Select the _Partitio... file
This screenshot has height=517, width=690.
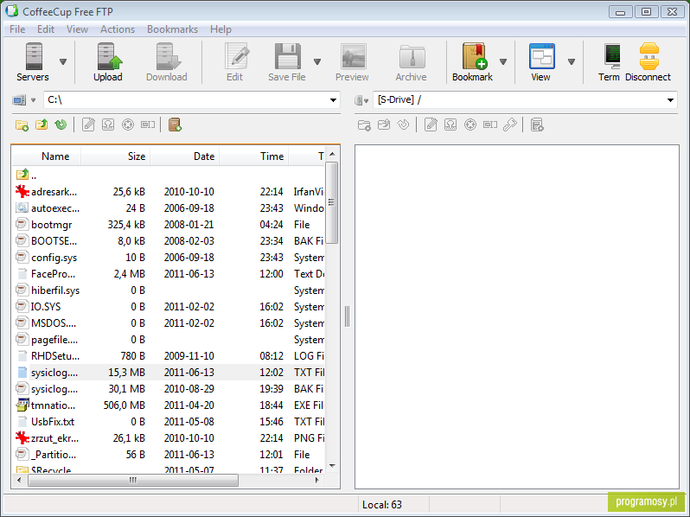coord(169,455)
